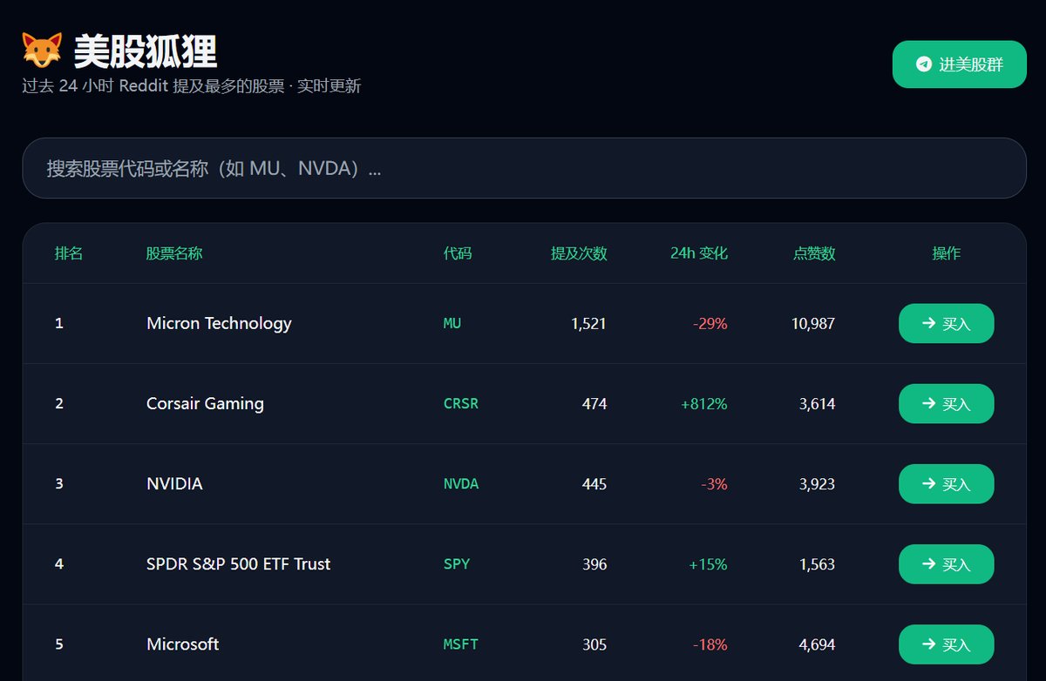Click the 4,694 upvotes value
The image size is (1046, 681).
[817, 644]
